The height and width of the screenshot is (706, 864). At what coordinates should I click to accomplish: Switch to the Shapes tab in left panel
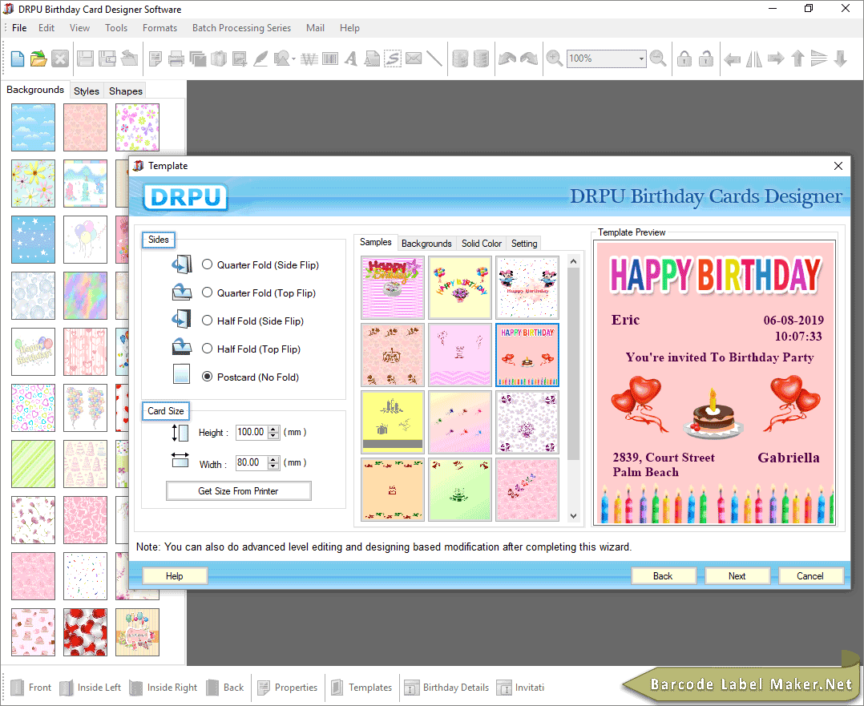(x=126, y=91)
